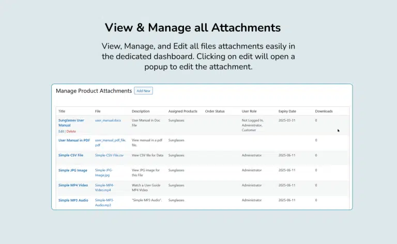The image size is (397, 244).
Task: Click the Simple-MP3-Audio.mp3 file link
Action: click(x=104, y=202)
